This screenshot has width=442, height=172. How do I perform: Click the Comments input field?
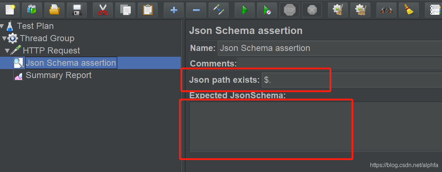pyautogui.click(x=339, y=64)
